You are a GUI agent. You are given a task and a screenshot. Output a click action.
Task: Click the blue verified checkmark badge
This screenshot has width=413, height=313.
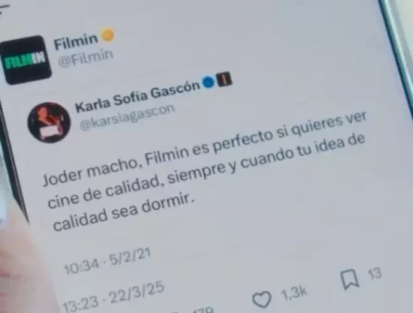pos(209,82)
